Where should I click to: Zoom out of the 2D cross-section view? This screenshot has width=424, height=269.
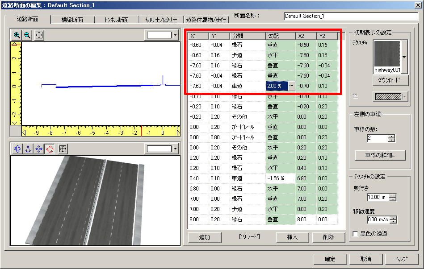pyautogui.click(x=27, y=35)
